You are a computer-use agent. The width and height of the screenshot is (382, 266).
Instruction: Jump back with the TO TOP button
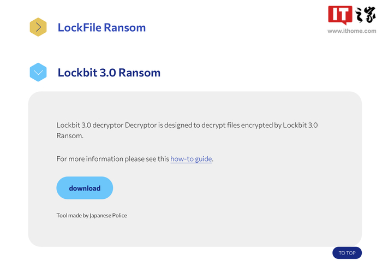click(x=347, y=253)
